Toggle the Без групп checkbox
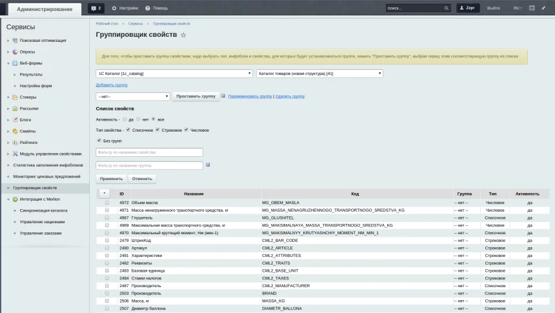This screenshot has width=555, height=313. pos(99,141)
